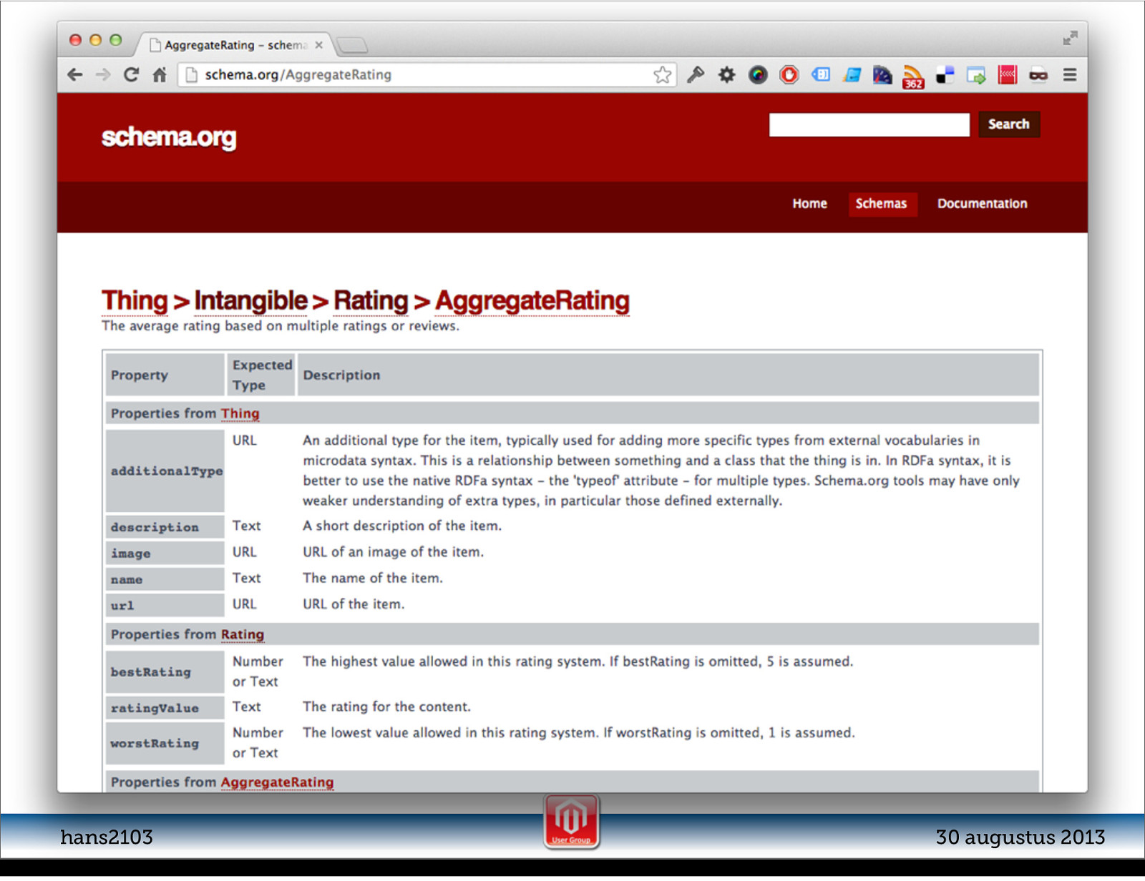
Task: Open the Home menu item
Action: pos(809,204)
